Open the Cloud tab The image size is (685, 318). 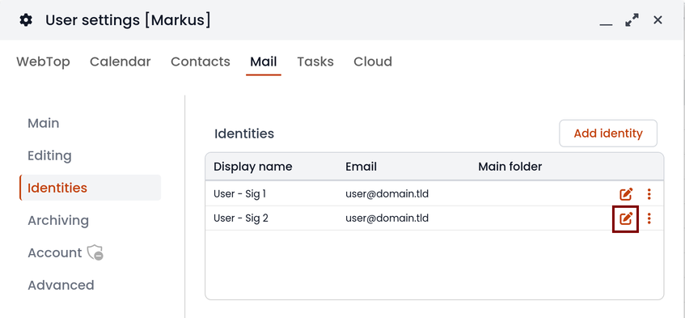pos(373,61)
